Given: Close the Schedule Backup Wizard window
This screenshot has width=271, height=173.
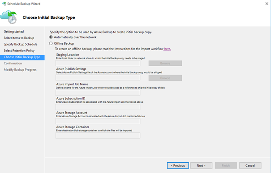Looking at the screenshot, I should [267, 4].
